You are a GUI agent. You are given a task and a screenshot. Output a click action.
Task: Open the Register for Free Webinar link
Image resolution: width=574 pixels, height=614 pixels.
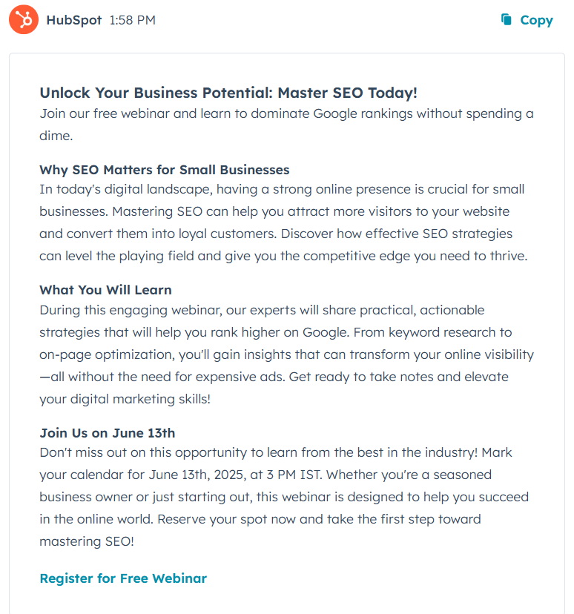tap(123, 578)
